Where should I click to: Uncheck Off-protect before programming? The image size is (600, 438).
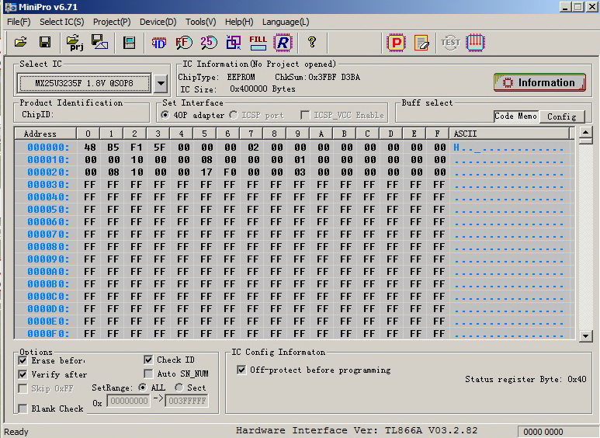241,370
